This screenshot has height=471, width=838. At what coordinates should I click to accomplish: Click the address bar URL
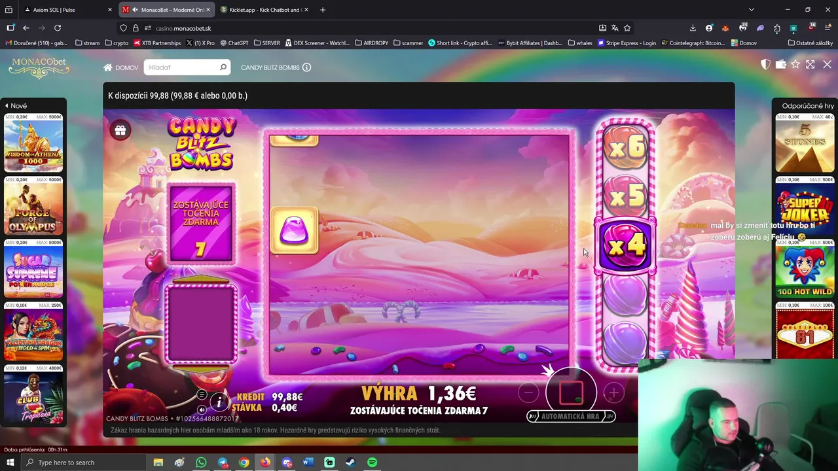[x=183, y=28]
